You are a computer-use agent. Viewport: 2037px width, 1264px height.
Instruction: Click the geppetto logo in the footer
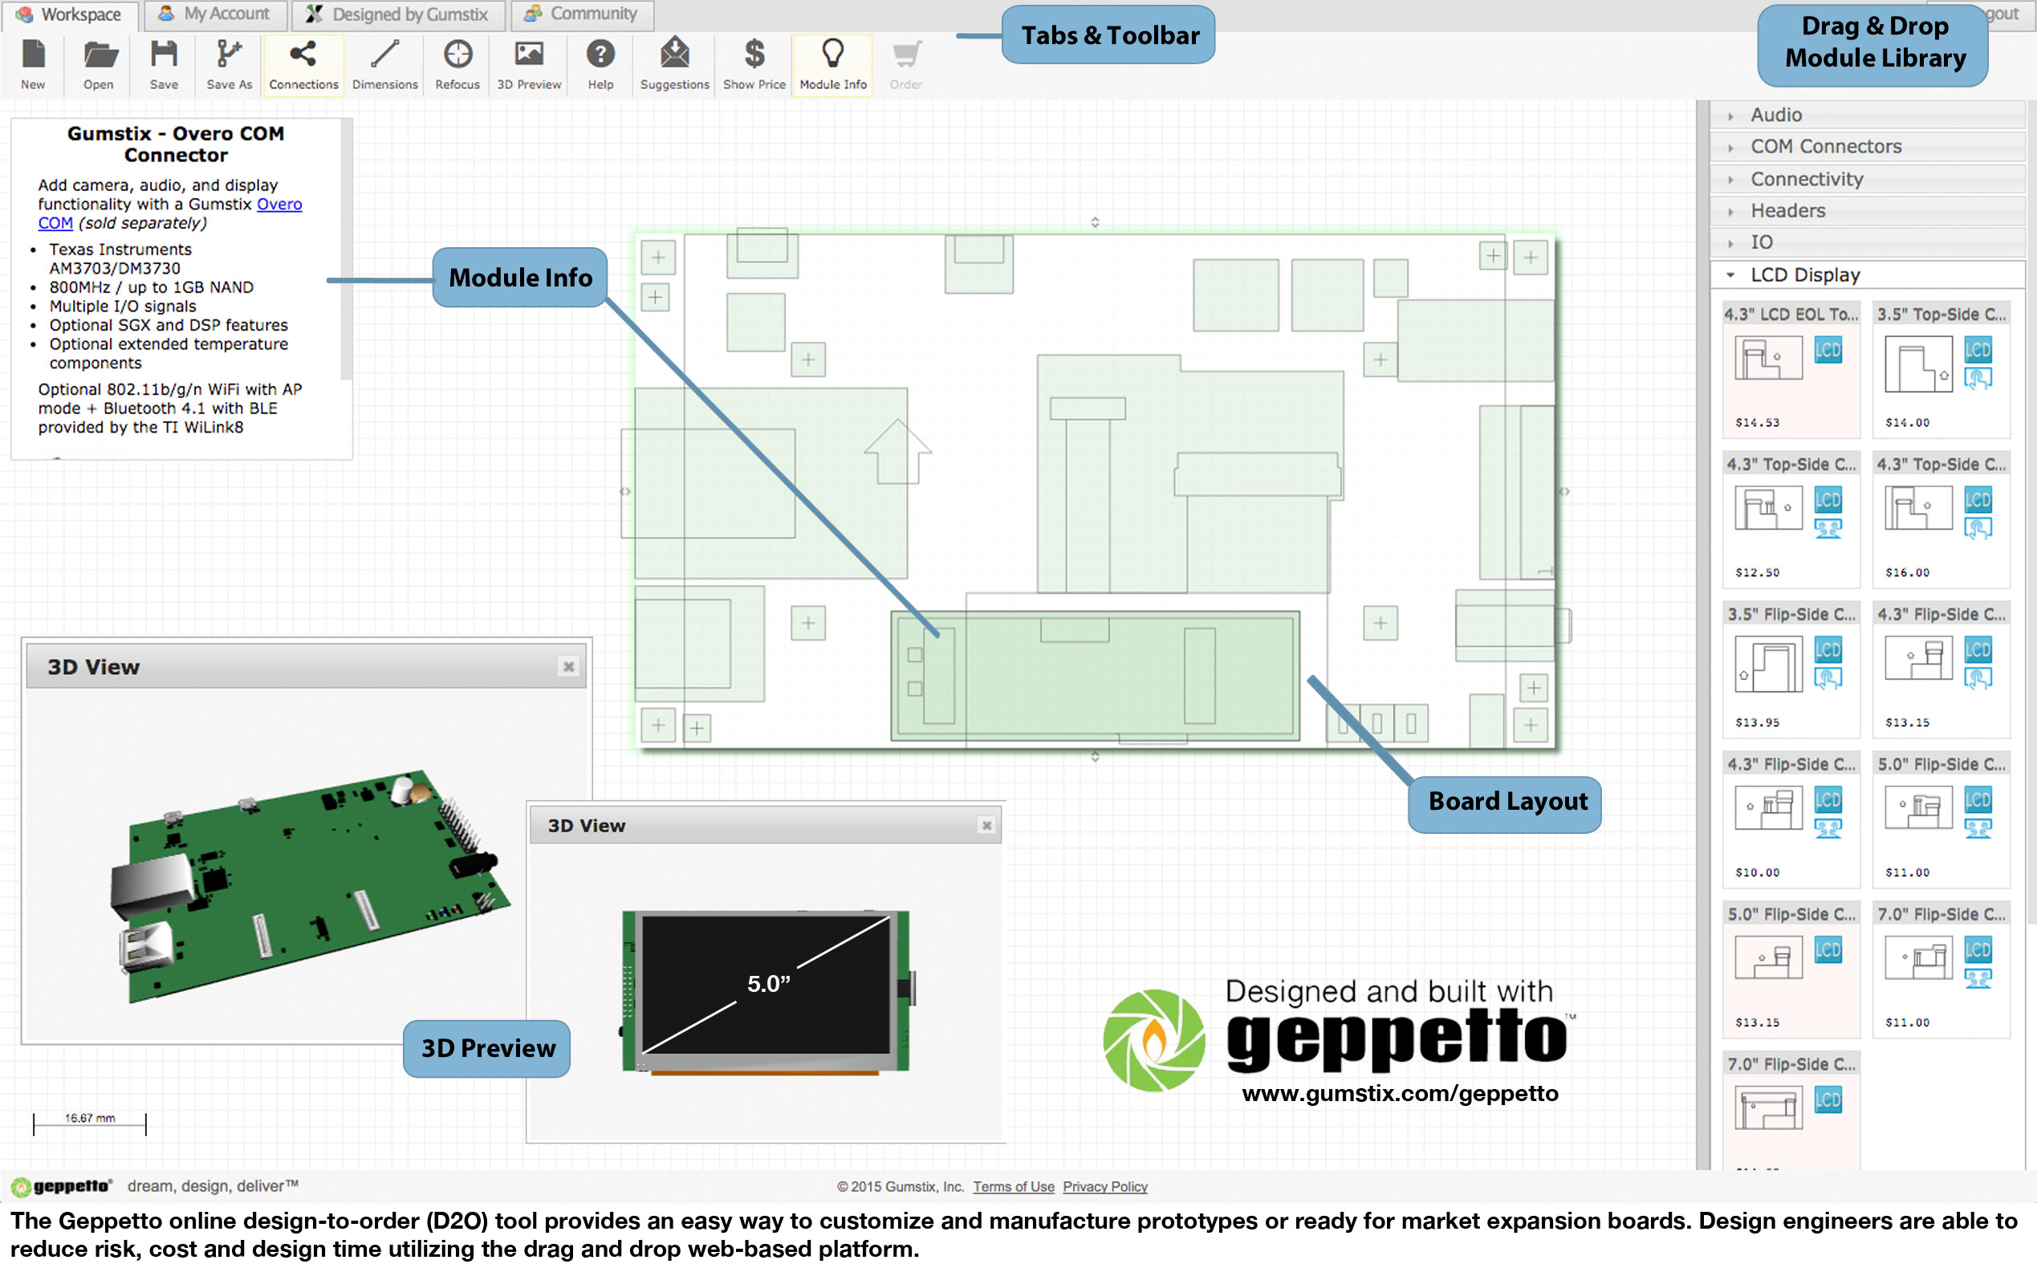[x=60, y=1186]
